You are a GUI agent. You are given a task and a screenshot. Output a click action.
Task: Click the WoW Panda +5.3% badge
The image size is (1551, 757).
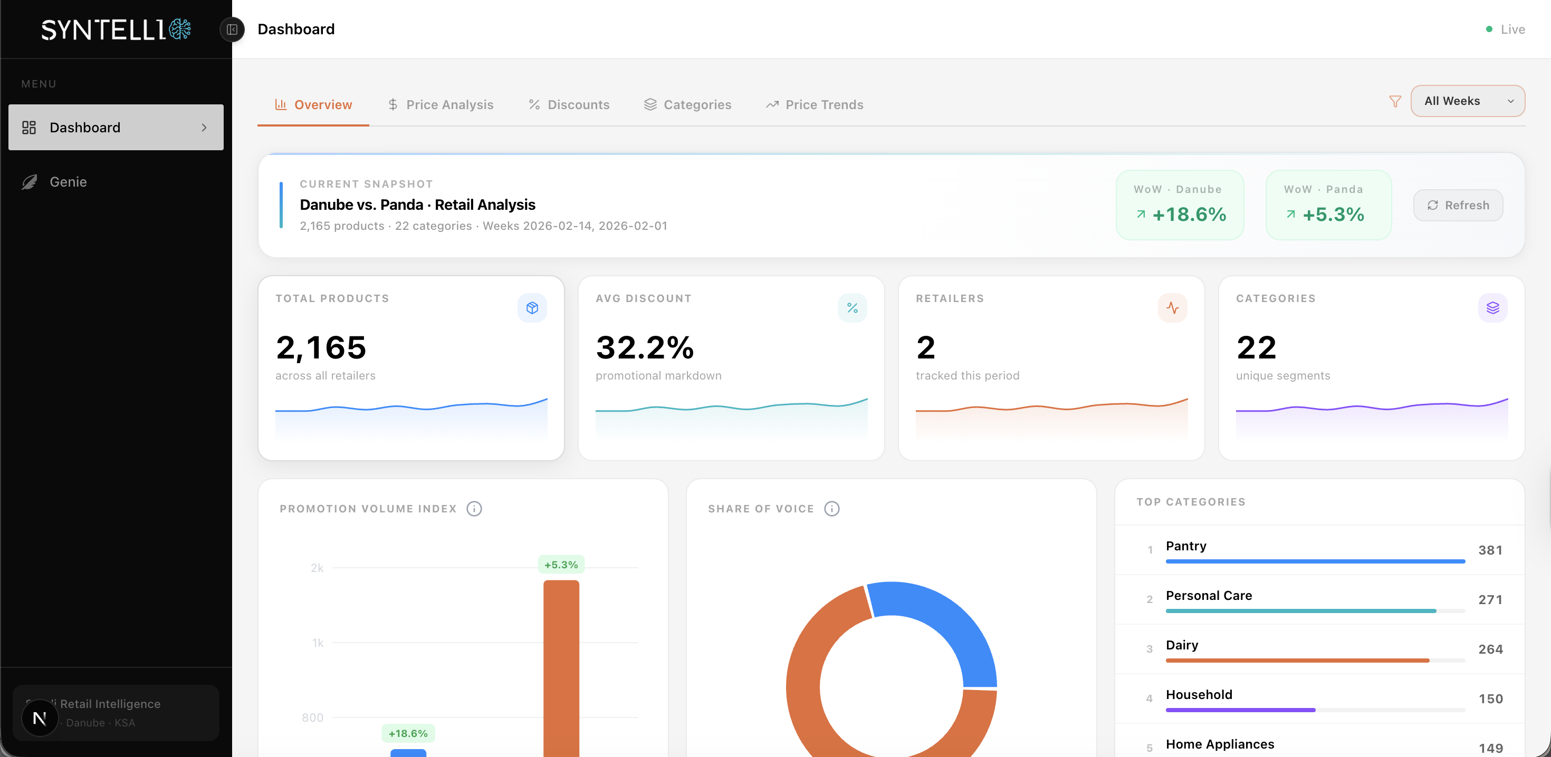[1329, 205]
